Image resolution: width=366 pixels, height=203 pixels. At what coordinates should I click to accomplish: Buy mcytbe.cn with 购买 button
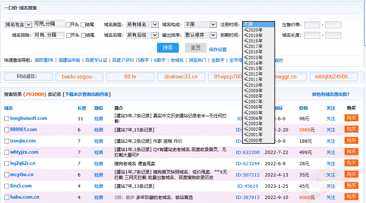pyautogui.click(x=351, y=174)
